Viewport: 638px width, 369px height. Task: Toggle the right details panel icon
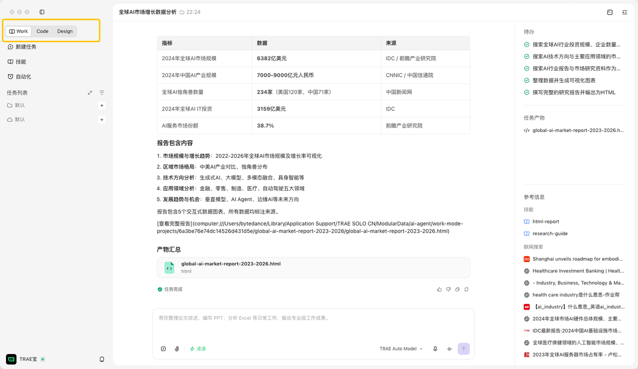[x=625, y=12]
